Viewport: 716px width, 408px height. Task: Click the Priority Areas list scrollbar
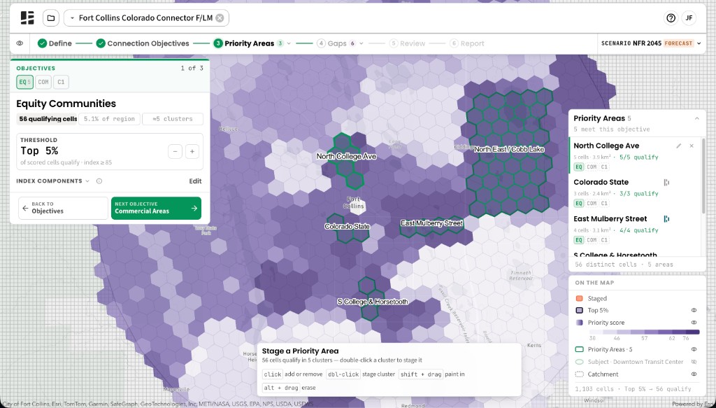tap(703, 176)
